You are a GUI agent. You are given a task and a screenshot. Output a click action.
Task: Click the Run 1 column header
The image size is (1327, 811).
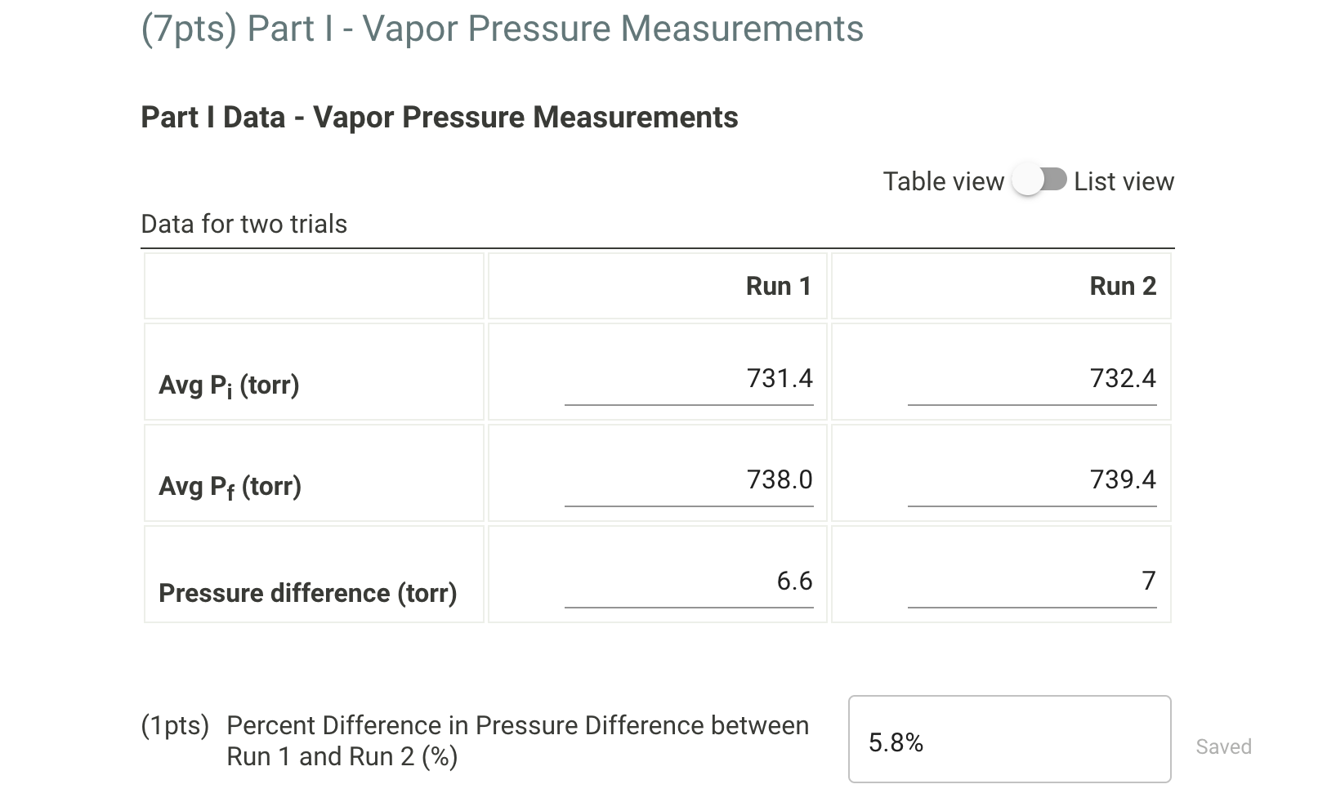click(777, 286)
